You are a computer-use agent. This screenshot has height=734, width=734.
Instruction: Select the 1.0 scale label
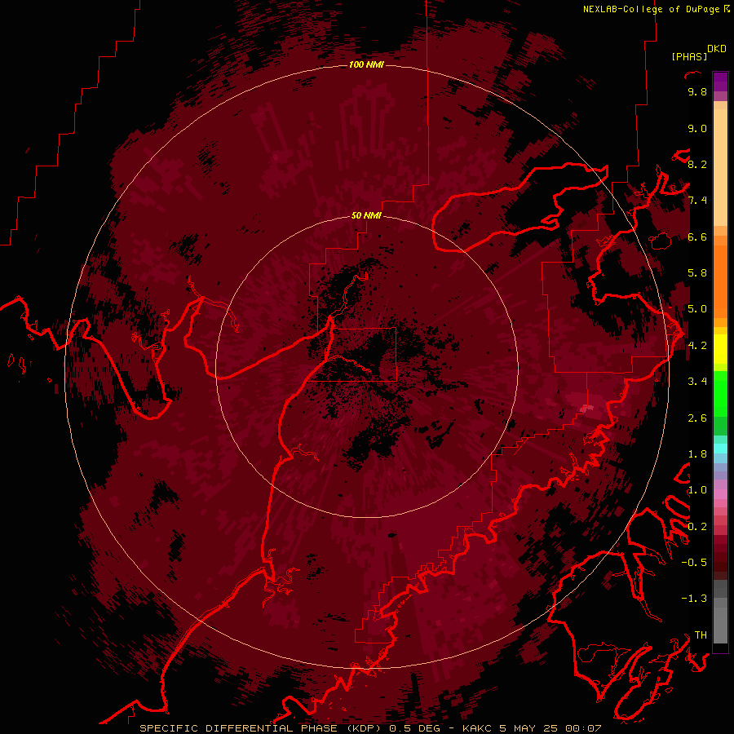click(697, 490)
